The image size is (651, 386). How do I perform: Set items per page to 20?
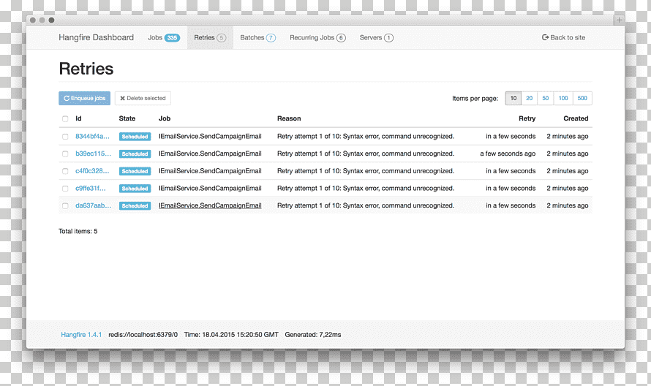coord(530,99)
